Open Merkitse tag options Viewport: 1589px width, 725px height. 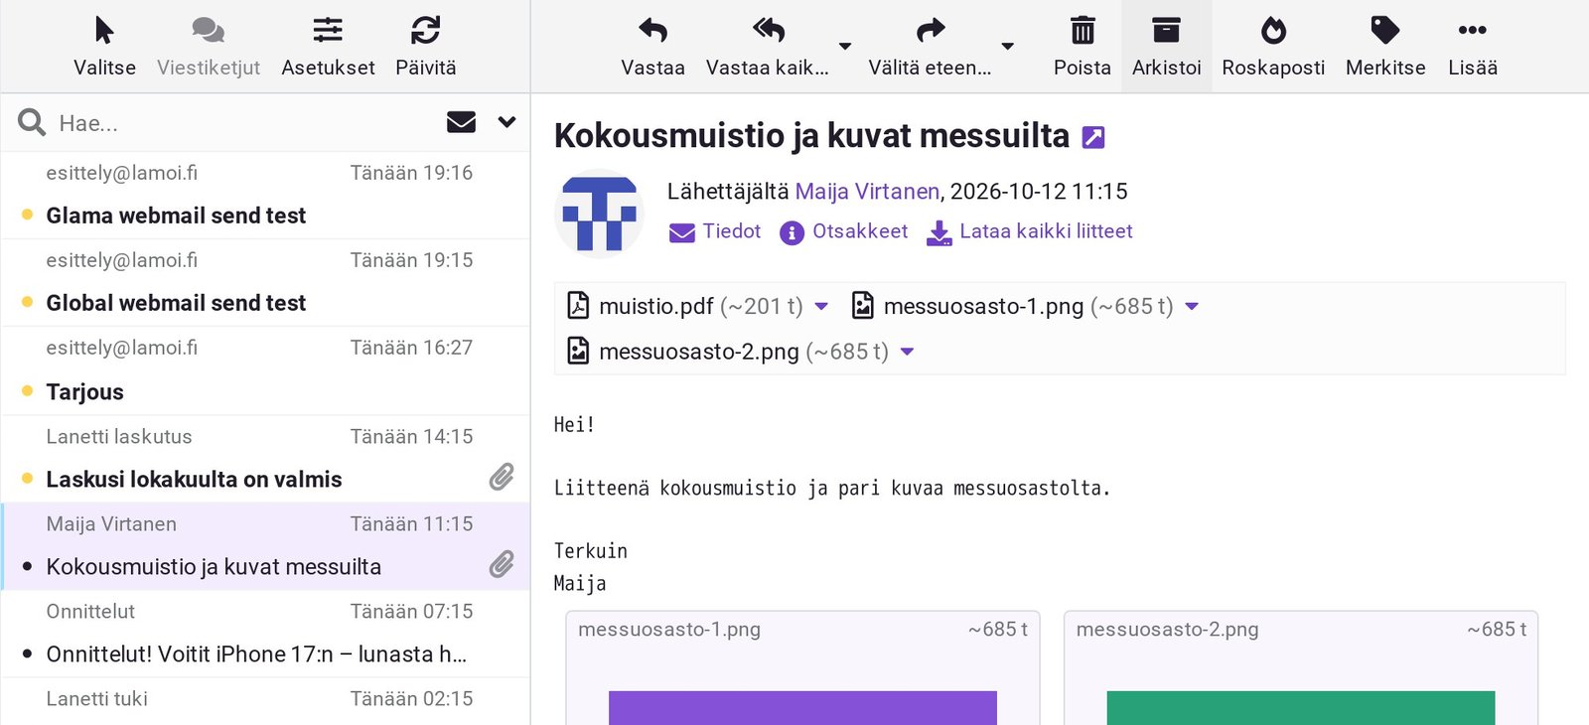[x=1385, y=47]
